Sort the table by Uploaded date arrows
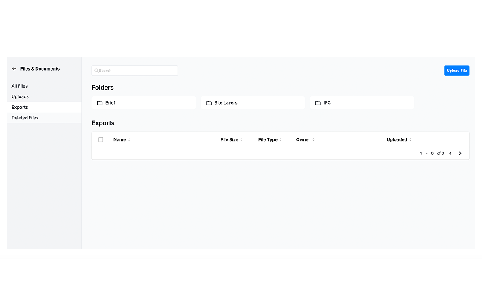The height and width of the screenshot is (306, 482). pyautogui.click(x=410, y=140)
